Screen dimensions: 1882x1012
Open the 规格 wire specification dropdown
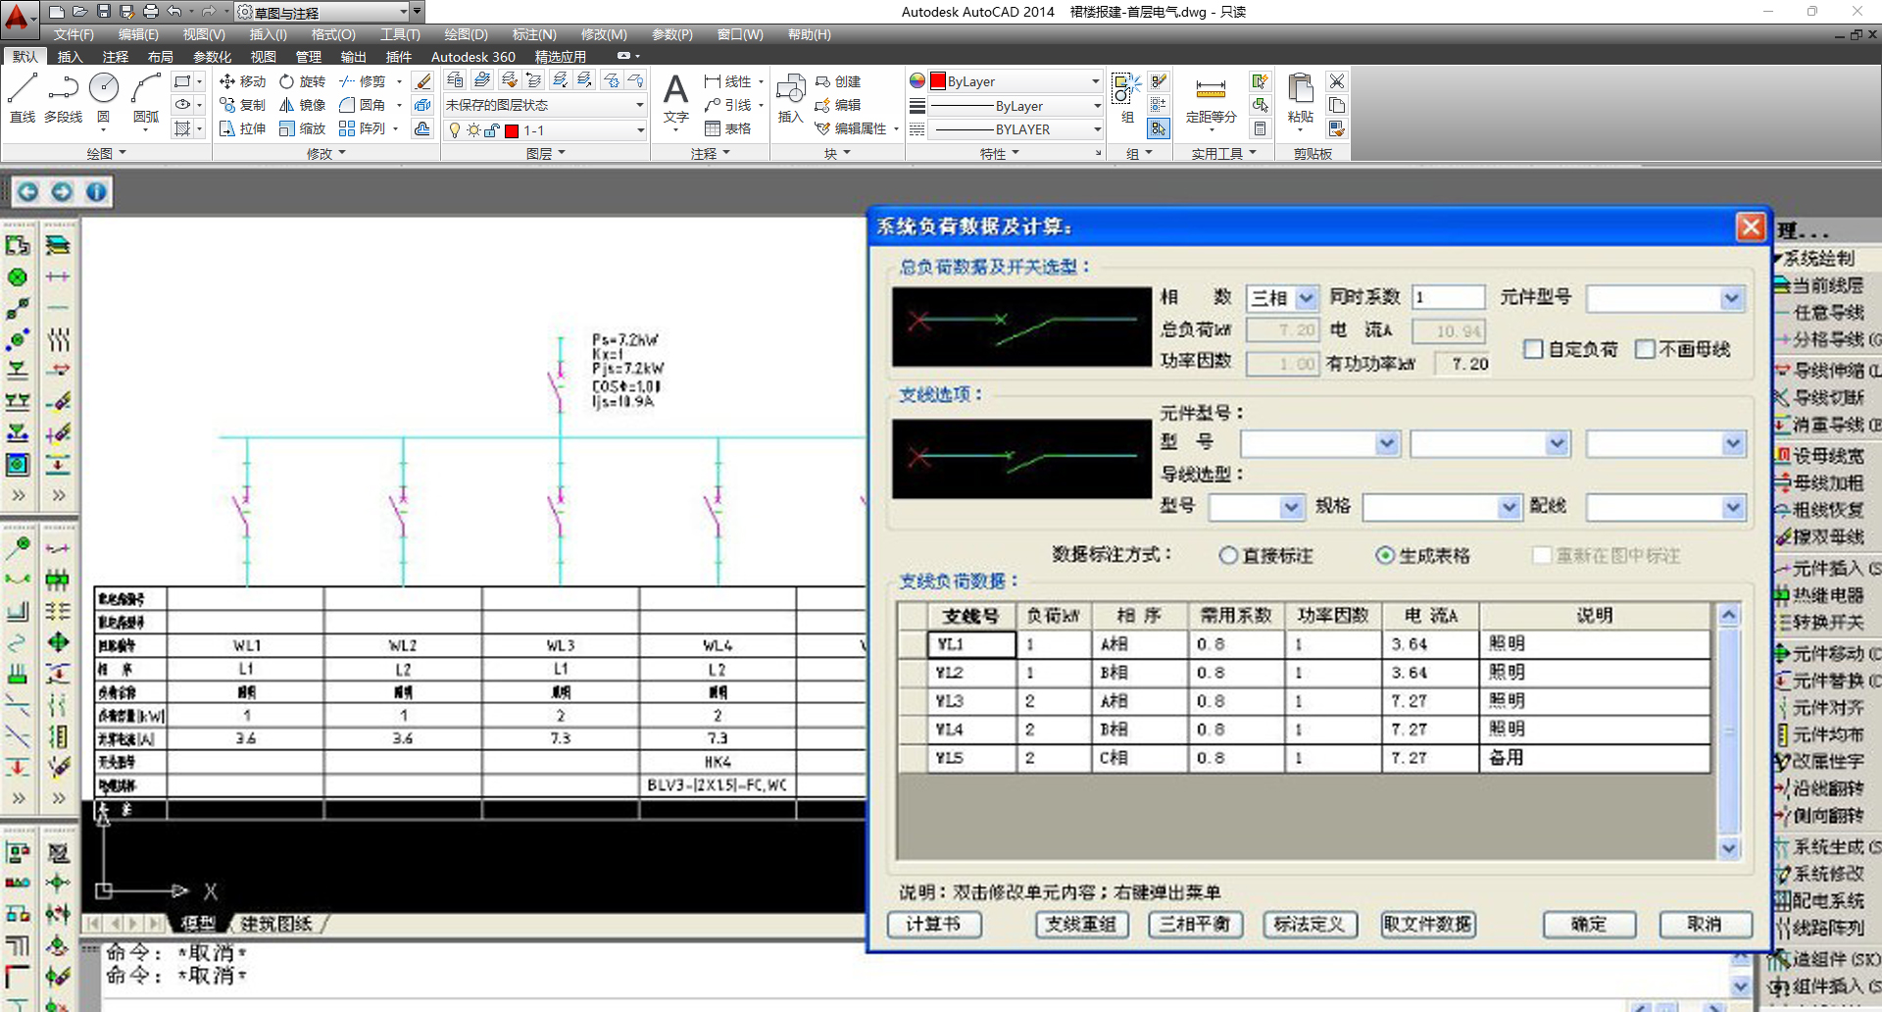click(1509, 507)
